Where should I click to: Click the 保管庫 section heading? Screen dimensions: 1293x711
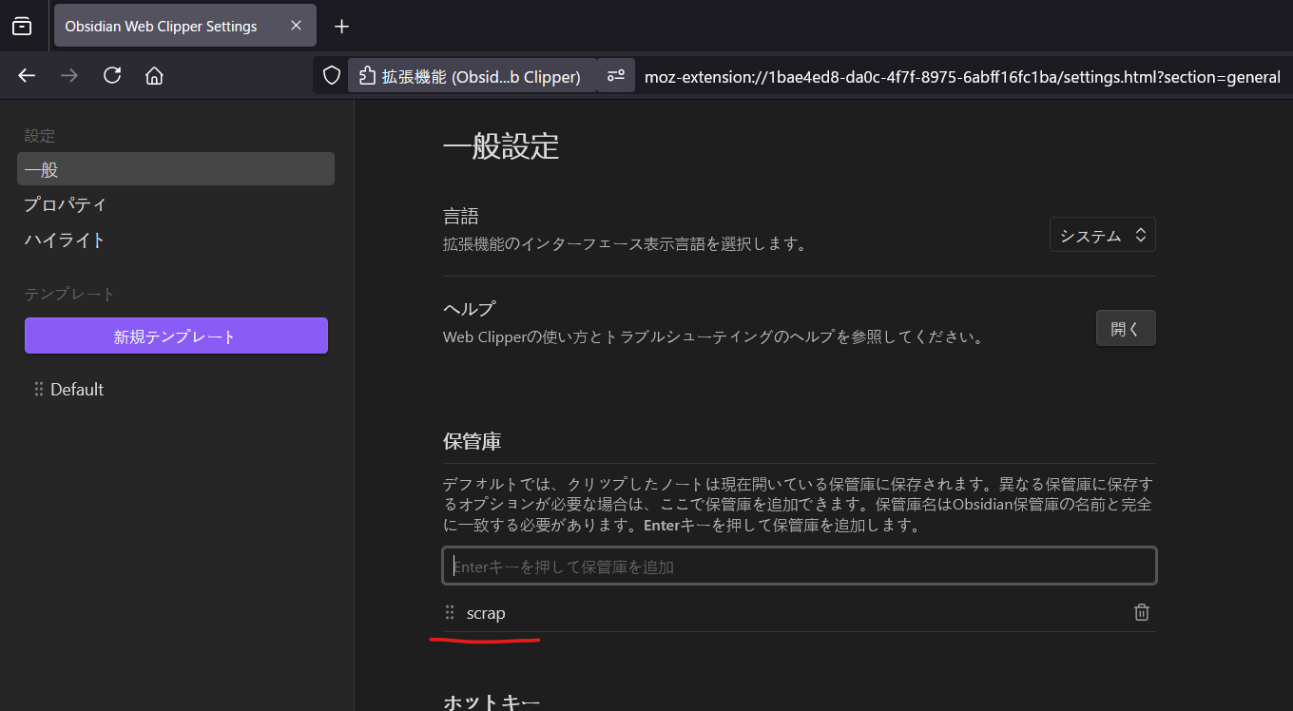pos(472,441)
